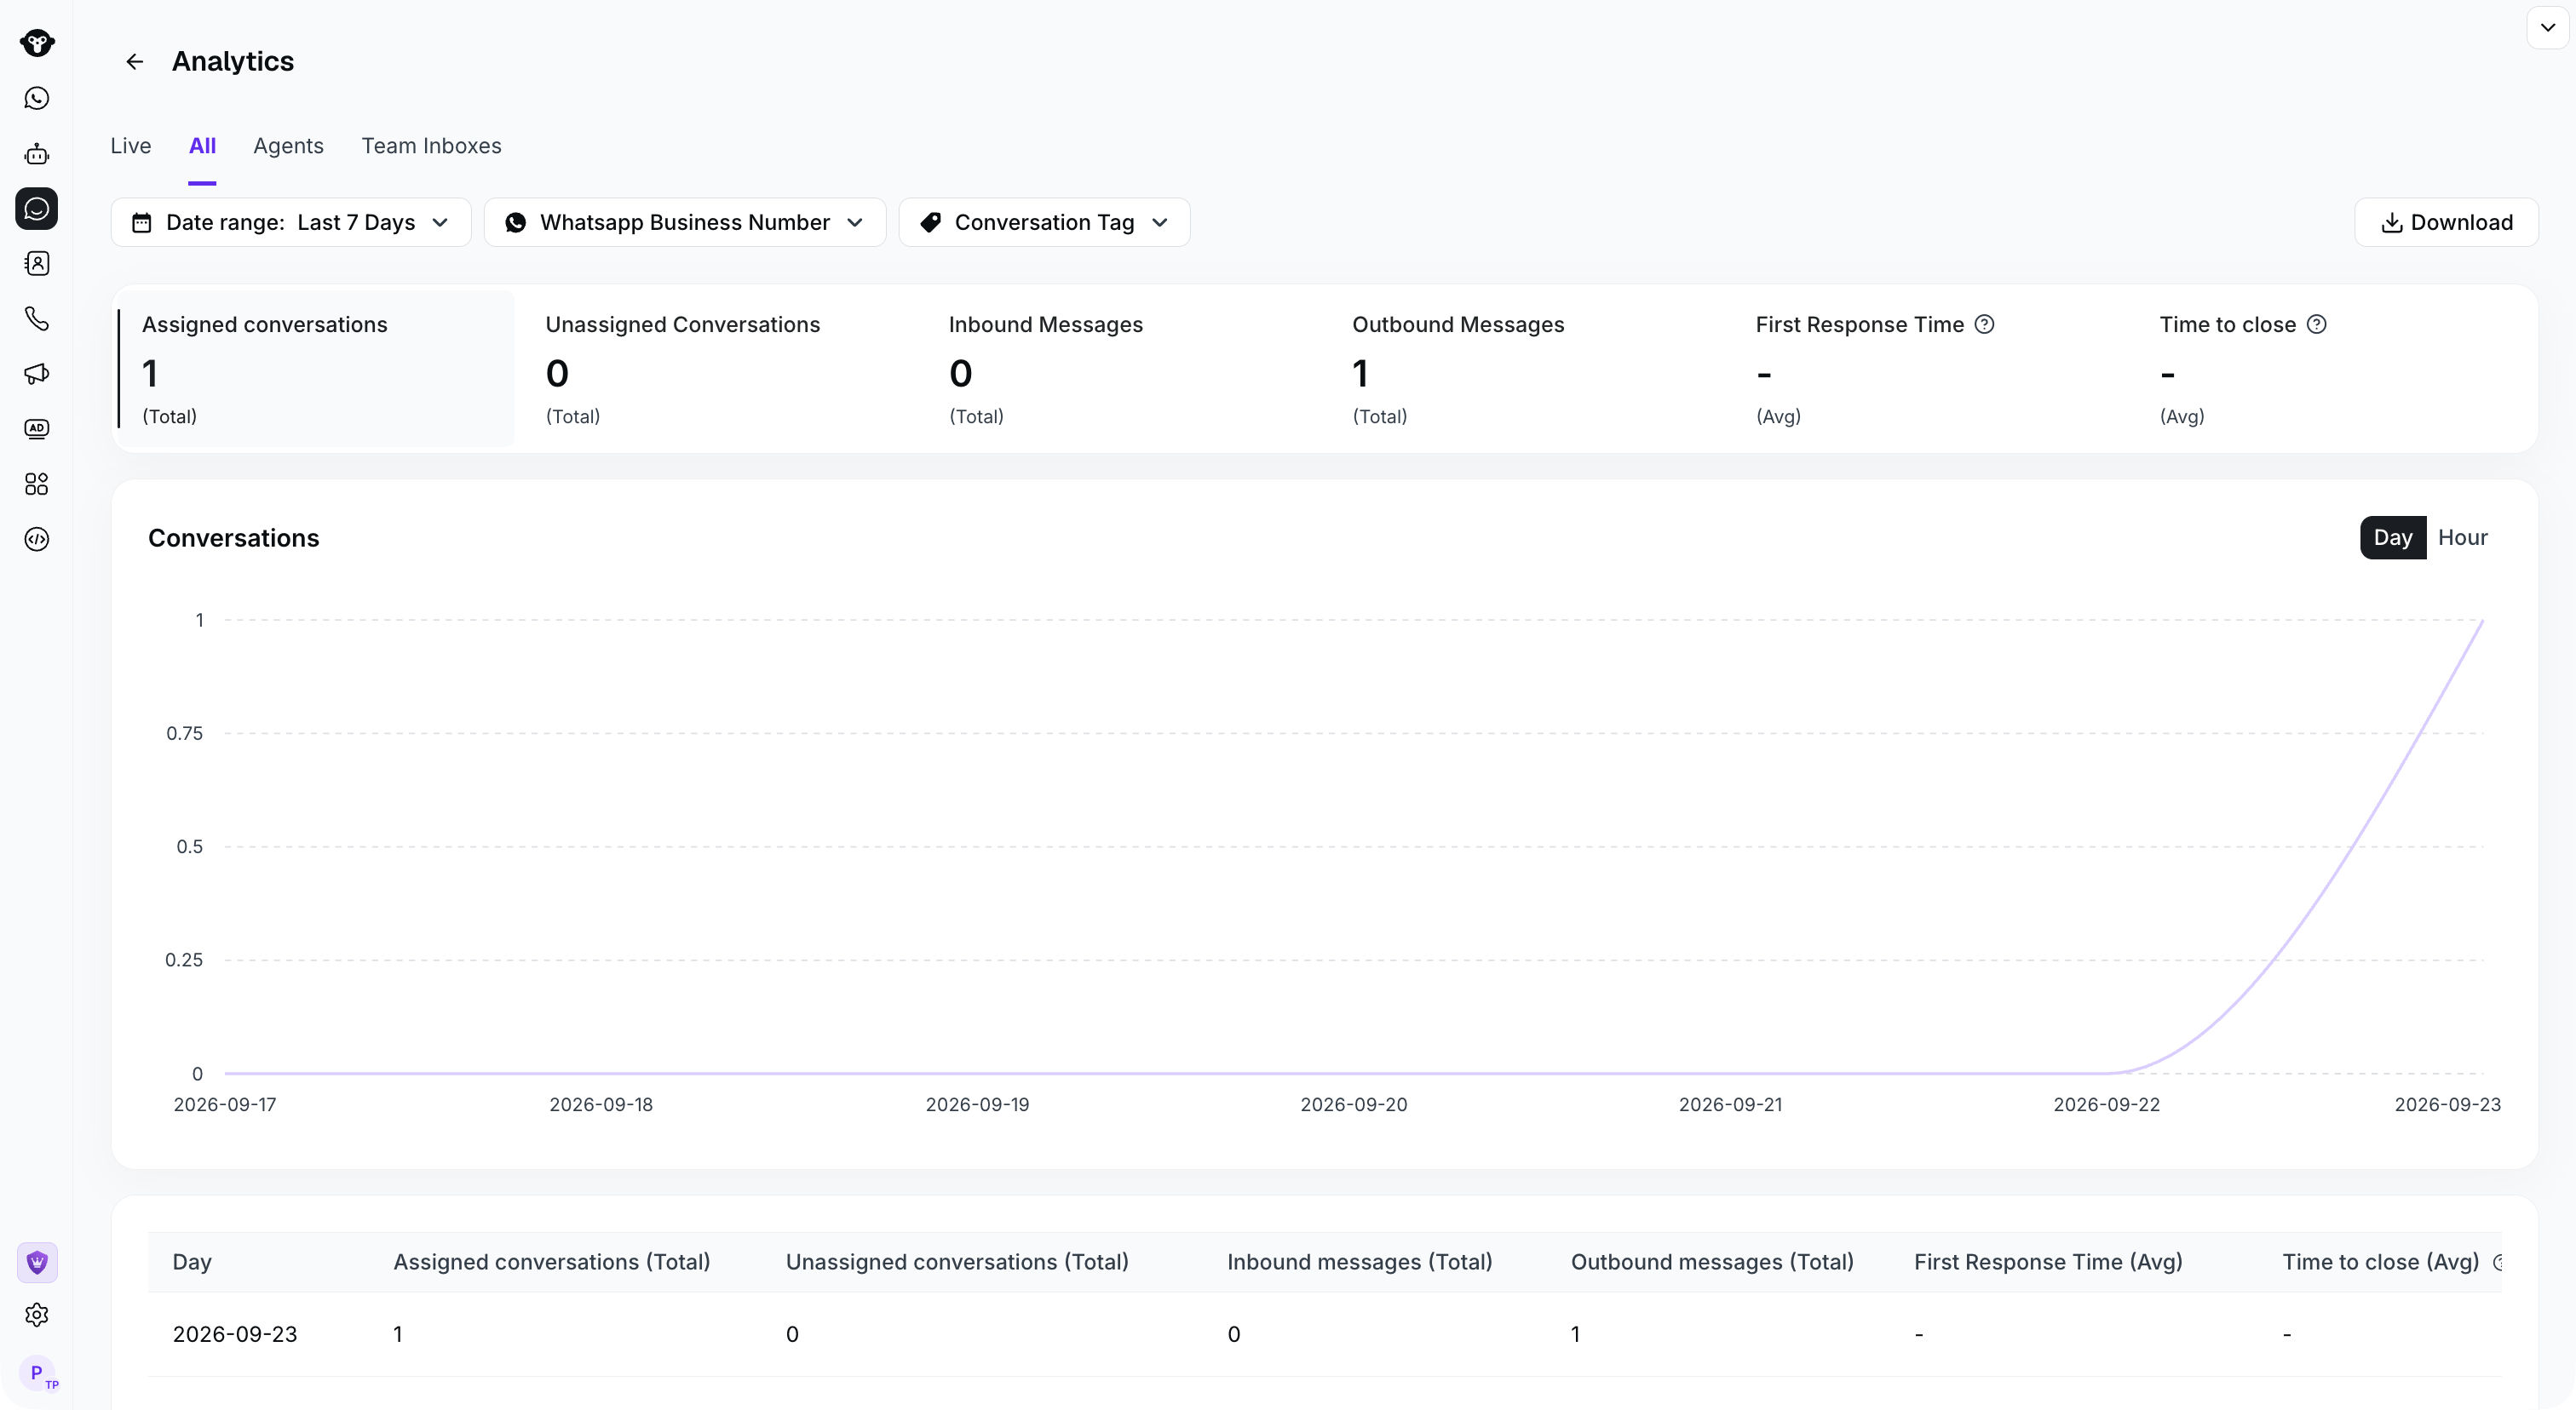Open the Team Inboxes tab

pos(431,146)
